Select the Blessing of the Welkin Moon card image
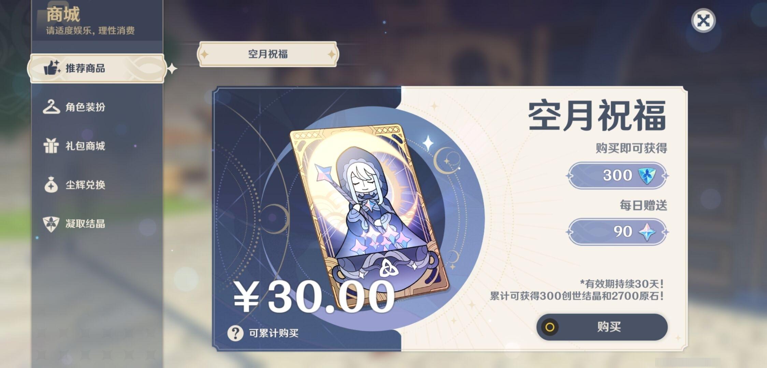 click(369, 216)
